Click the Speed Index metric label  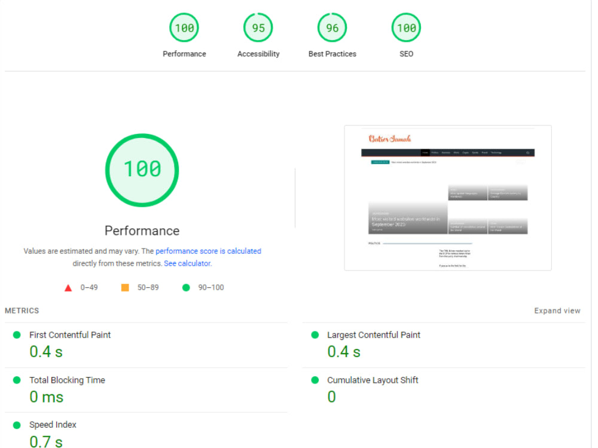53,425
